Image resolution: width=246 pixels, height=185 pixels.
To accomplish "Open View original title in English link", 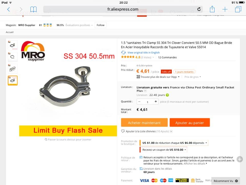I will click(143, 52).
